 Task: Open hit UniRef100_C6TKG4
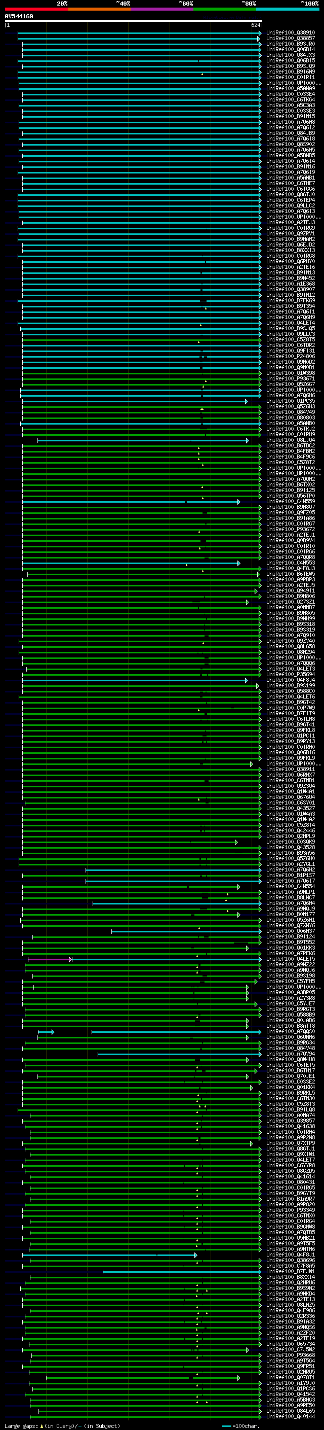[x=290, y=99]
